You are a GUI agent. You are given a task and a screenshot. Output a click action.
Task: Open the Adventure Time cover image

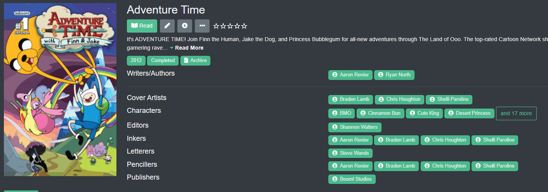pyautogui.click(x=60, y=90)
